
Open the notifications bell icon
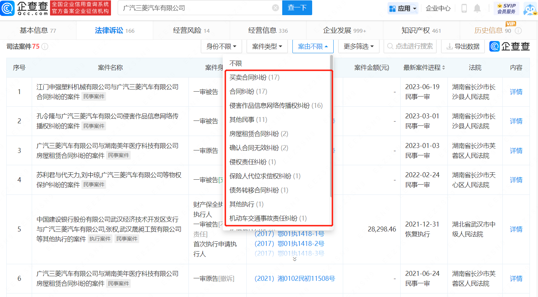pyautogui.click(x=477, y=8)
